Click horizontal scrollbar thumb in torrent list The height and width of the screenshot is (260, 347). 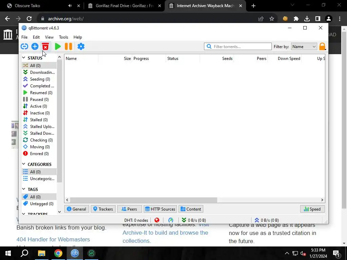[x=144, y=200]
